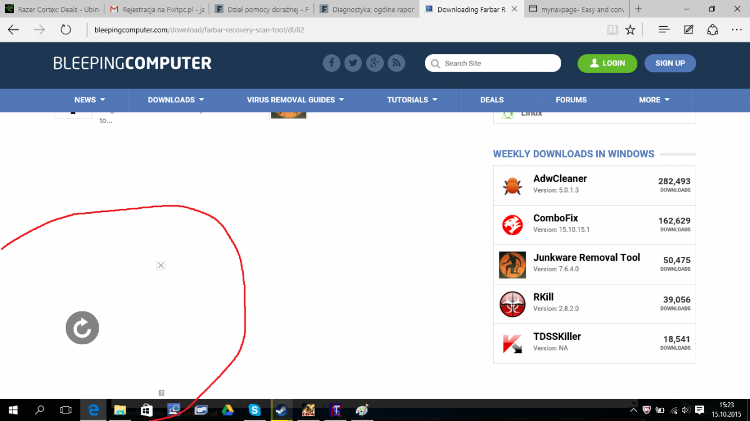The height and width of the screenshot is (421, 750).
Task: Open the Junkware Removal Tool link
Action: tap(587, 258)
